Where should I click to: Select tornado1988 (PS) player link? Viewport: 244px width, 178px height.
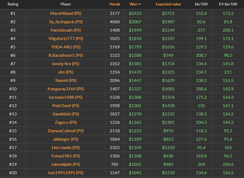click(66, 97)
